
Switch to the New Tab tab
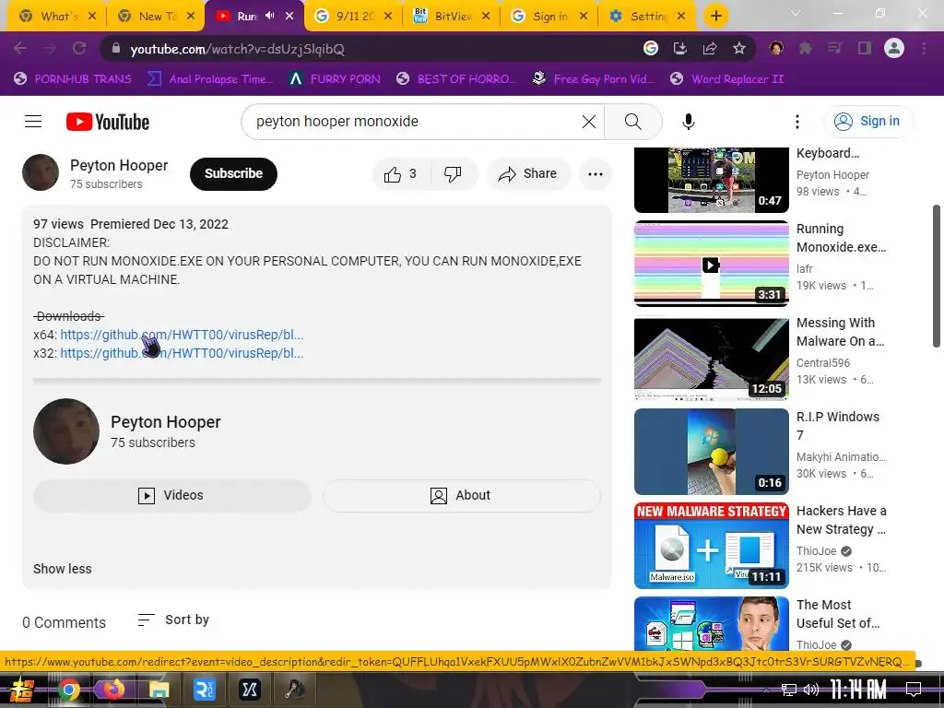pos(156,17)
